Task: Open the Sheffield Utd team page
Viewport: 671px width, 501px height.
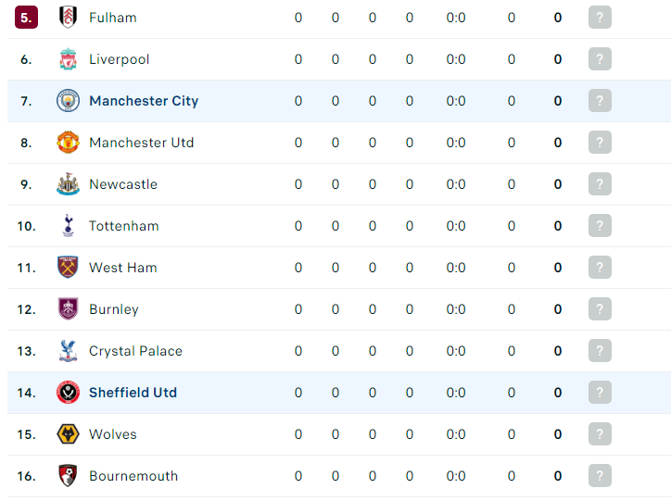Action: pos(133,393)
